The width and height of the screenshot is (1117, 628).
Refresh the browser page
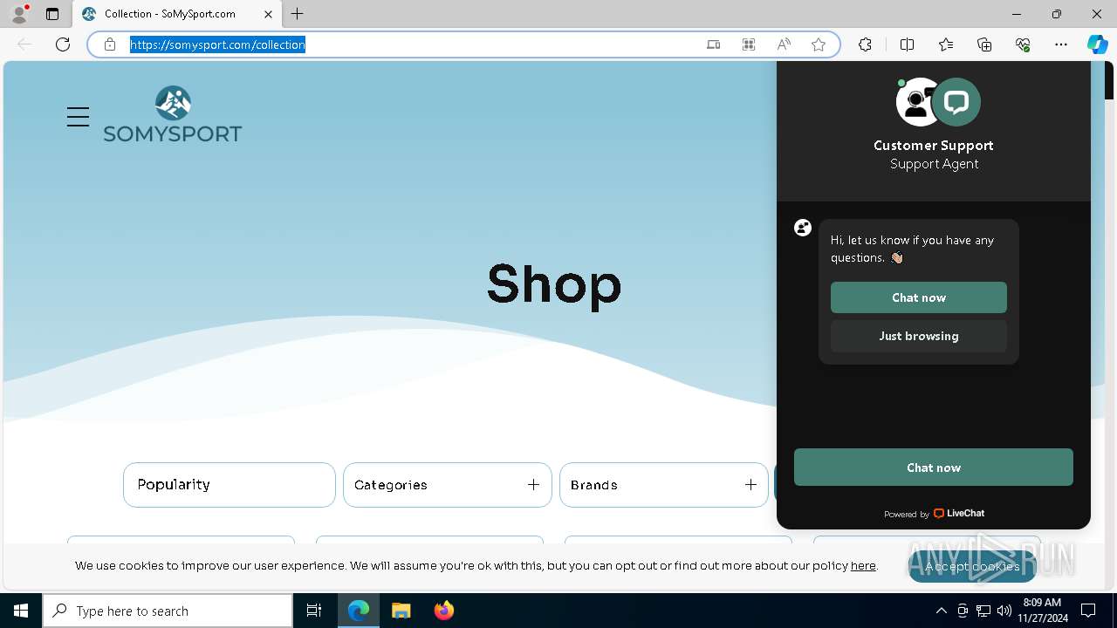click(x=63, y=44)
